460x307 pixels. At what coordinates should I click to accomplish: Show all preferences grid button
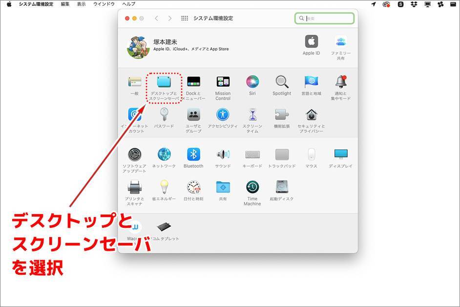[185, 19]
